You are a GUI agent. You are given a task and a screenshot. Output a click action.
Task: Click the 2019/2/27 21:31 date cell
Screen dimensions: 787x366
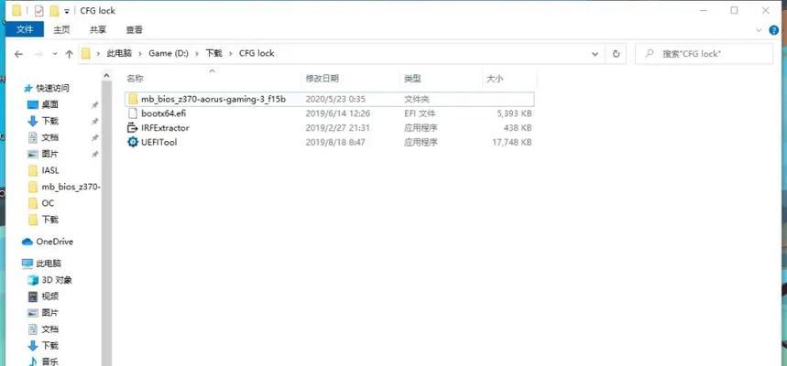coord(337,128)
